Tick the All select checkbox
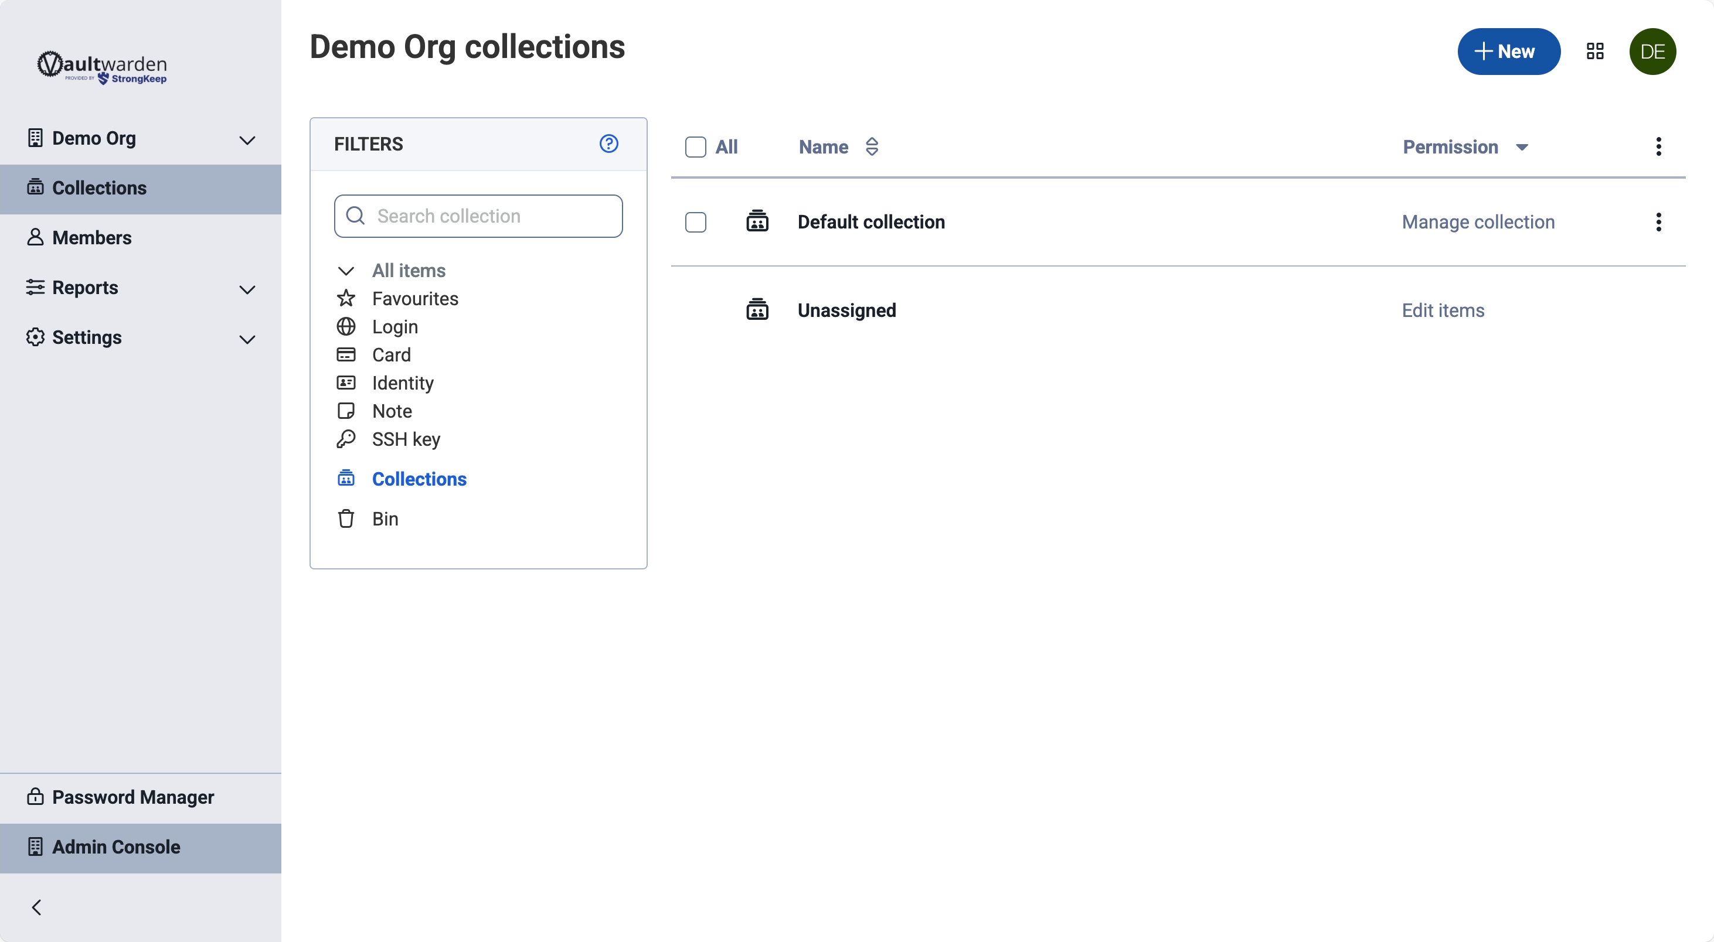Image resolution: width=1714 pixels, height=942 pixels. pos(695,147)
